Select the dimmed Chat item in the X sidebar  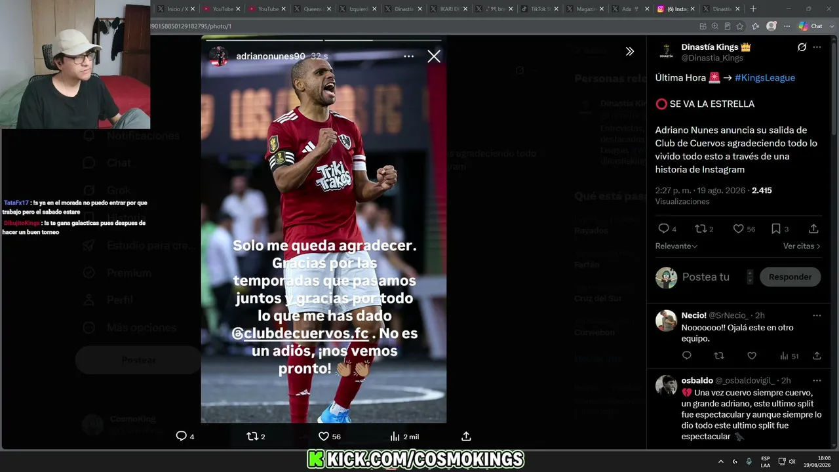107,163
